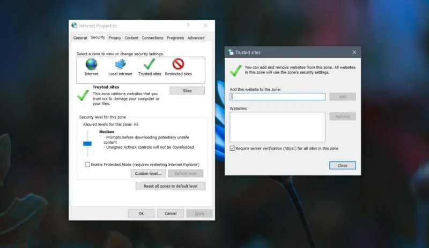Switch to the Content tab
This screenshot has width=429, height=248.
pyautogui.click(x=131, y=38)
